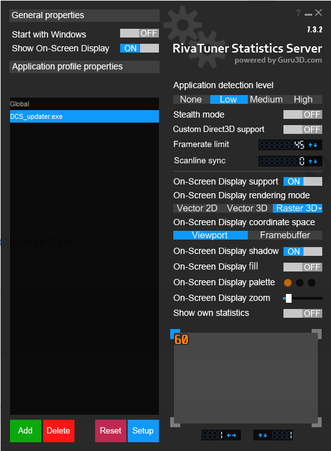Image resolution: width=331 pixels, height=451 pixels.
Task: Disable Show On-Screen Display switch
Action: [x=140, y=48]
